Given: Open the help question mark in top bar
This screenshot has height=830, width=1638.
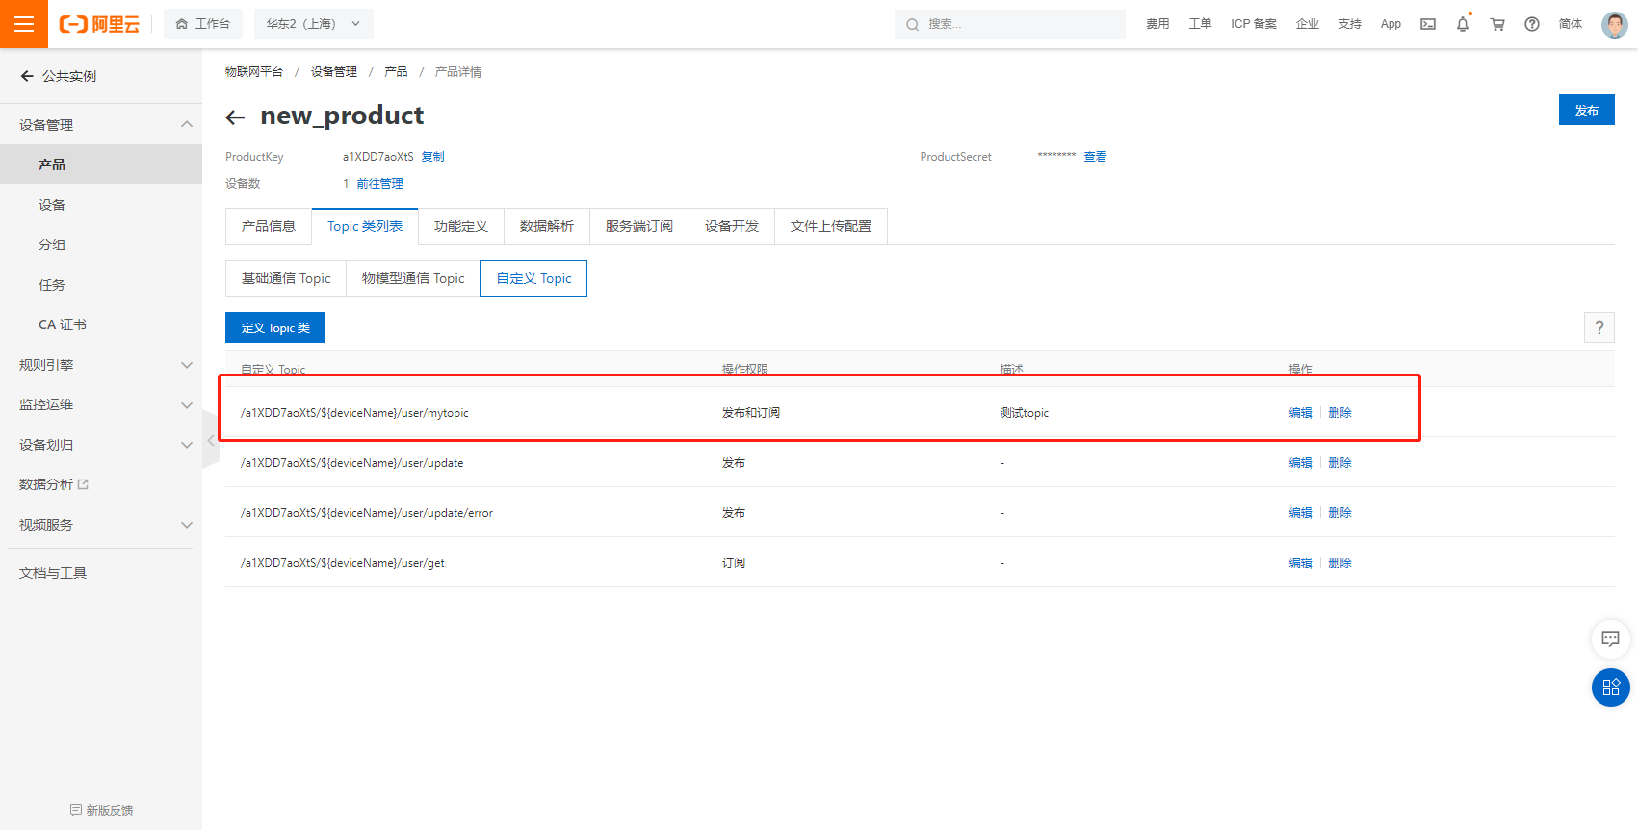Looking at the screenshot, I should coord(1532,24).
